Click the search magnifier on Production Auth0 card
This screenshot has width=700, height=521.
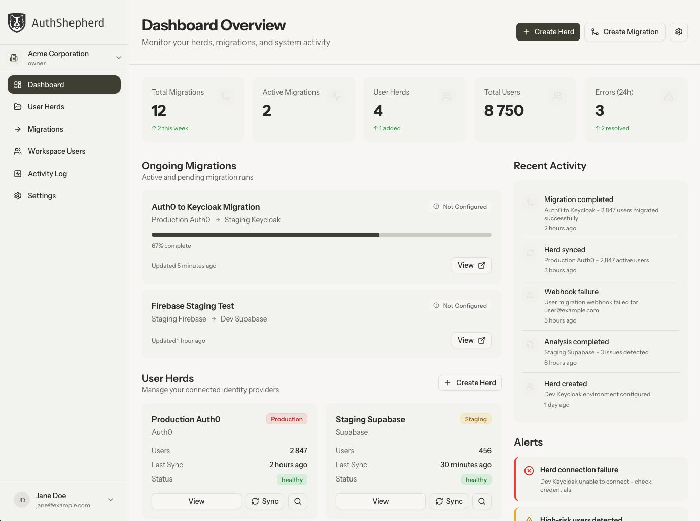(x=298, y=501)
